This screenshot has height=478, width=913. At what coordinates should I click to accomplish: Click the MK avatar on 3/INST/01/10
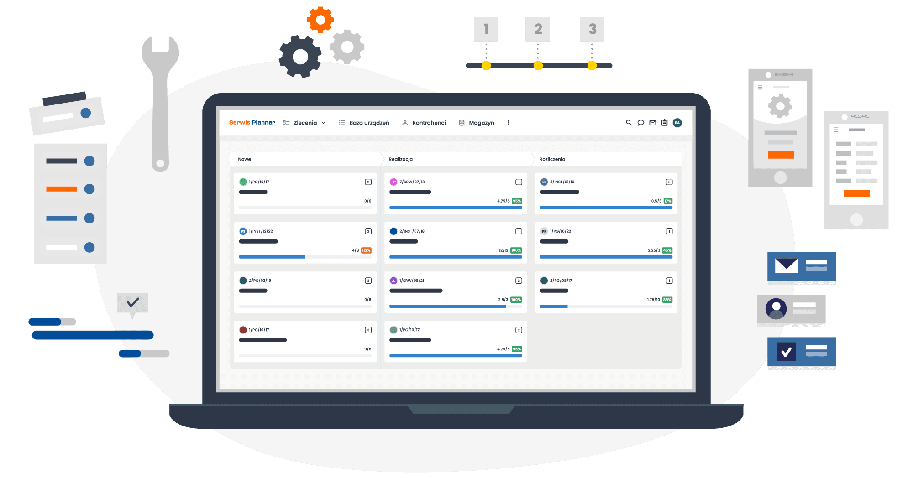(544, 182)
